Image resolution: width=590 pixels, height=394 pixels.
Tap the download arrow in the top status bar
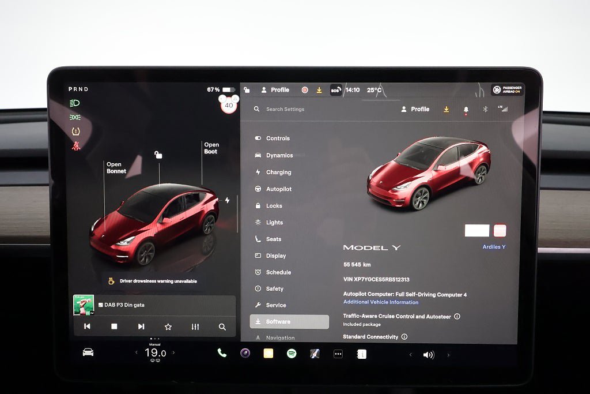coord(319,90)
